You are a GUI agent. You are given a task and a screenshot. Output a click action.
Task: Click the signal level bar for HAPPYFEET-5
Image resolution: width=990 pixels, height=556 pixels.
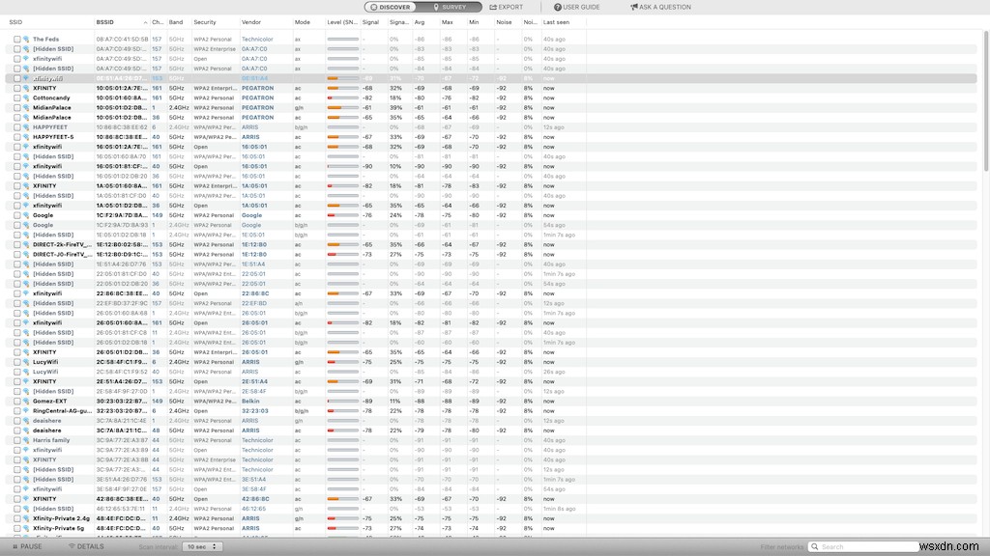[x=343, y=137]
